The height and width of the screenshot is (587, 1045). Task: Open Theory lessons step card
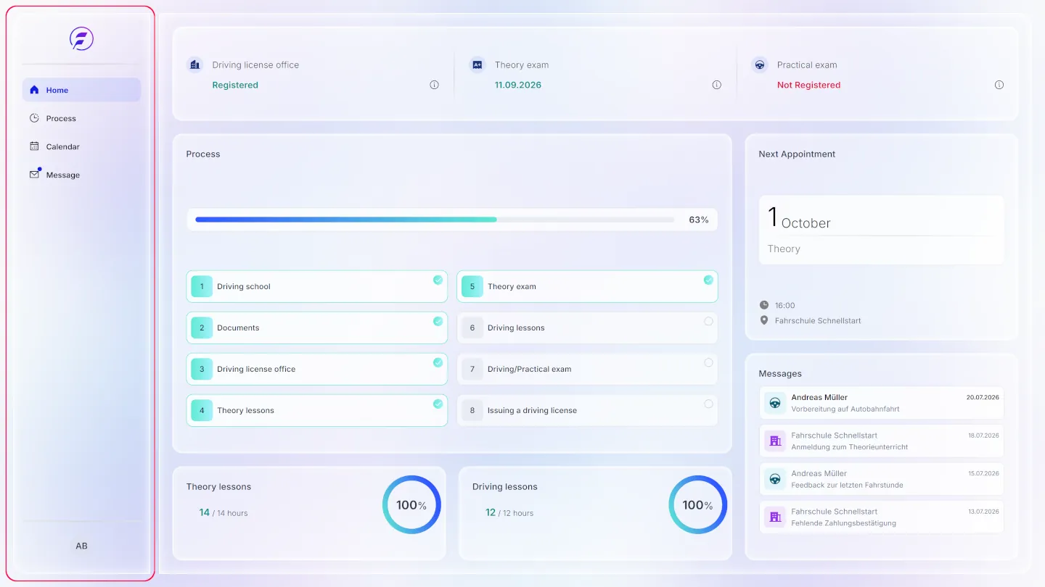[x=317, y=410]
